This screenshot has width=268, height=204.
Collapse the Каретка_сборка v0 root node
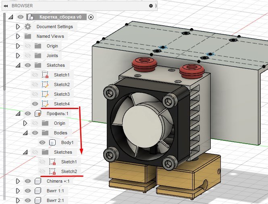(11, 17)
